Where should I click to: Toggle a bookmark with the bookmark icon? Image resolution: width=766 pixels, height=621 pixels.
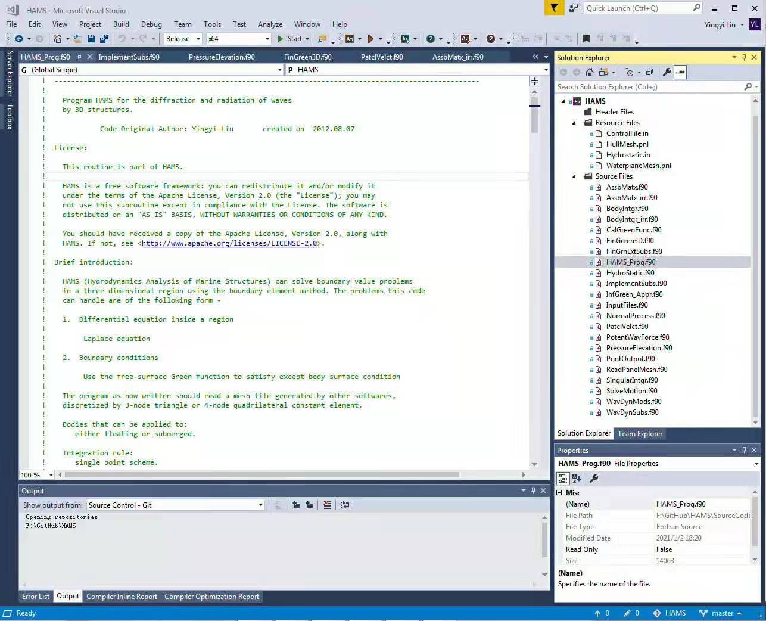(586, 39)
